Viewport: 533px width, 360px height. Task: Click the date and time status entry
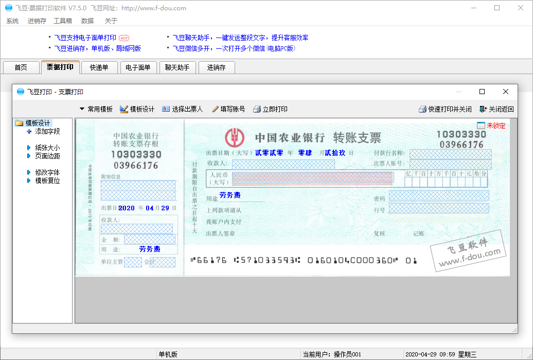coord(441,354)
